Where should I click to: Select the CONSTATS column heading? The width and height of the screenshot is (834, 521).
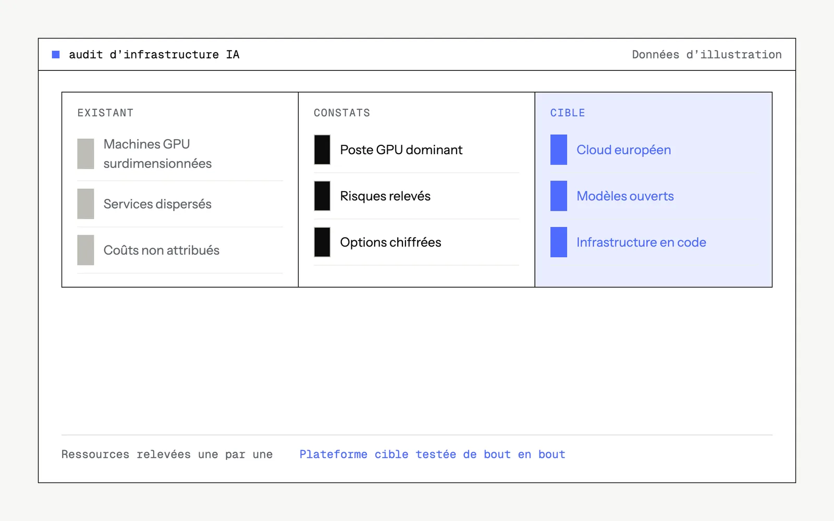click(x=342, y=113)
